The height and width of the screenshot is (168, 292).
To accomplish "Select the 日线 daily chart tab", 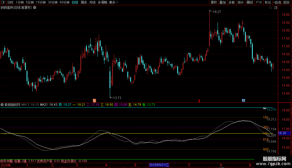I will tap(75, 2).
